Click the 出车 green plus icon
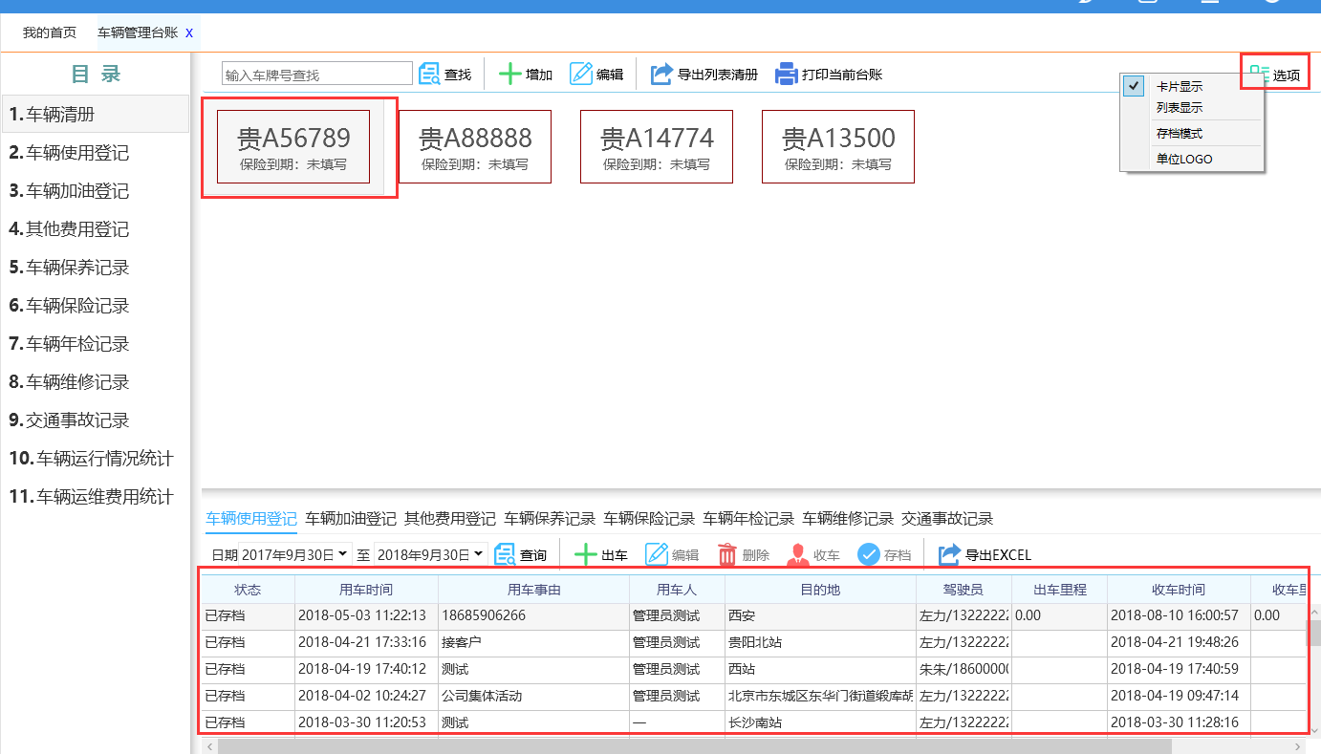 point(585,554)
